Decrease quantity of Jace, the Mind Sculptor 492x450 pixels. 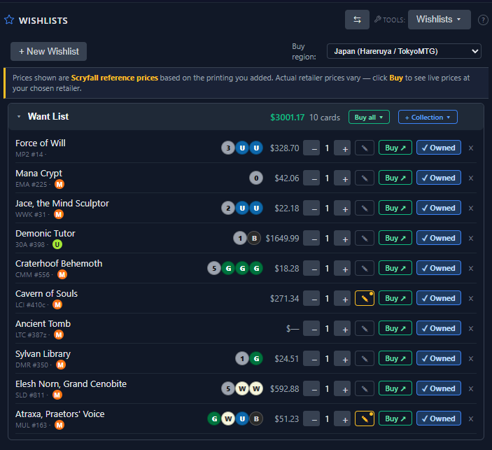point(311,209)
